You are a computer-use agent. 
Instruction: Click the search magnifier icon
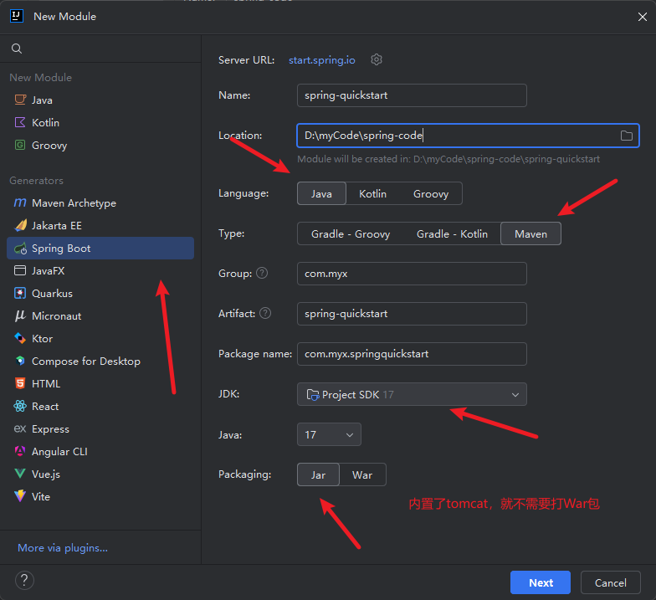click(17, 49)
